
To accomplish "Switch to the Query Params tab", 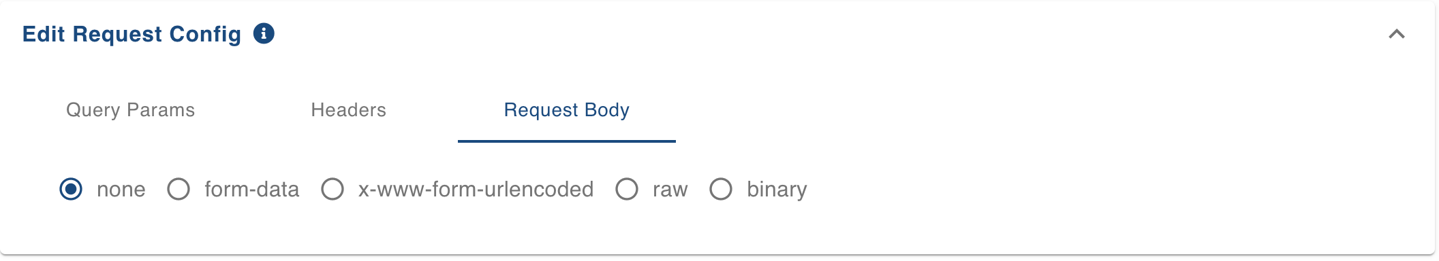I will click(130, 110).
